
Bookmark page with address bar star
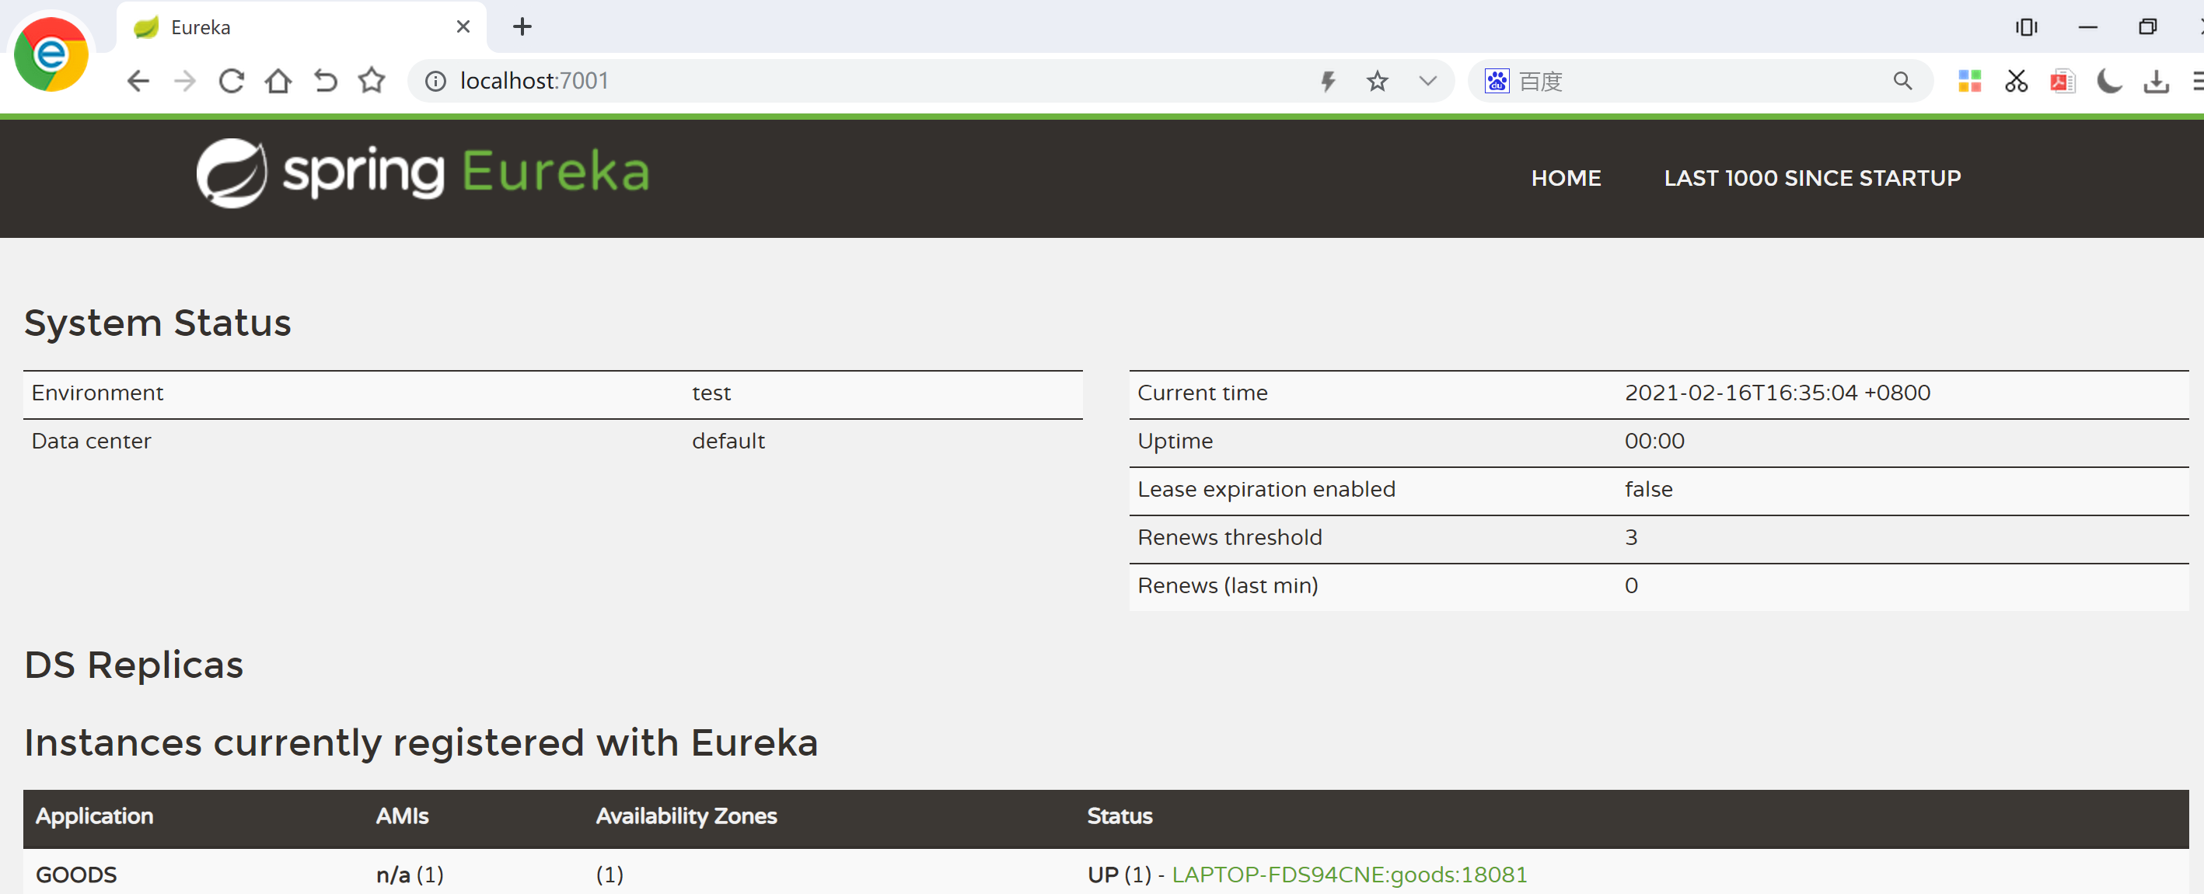click(1377, 82)
